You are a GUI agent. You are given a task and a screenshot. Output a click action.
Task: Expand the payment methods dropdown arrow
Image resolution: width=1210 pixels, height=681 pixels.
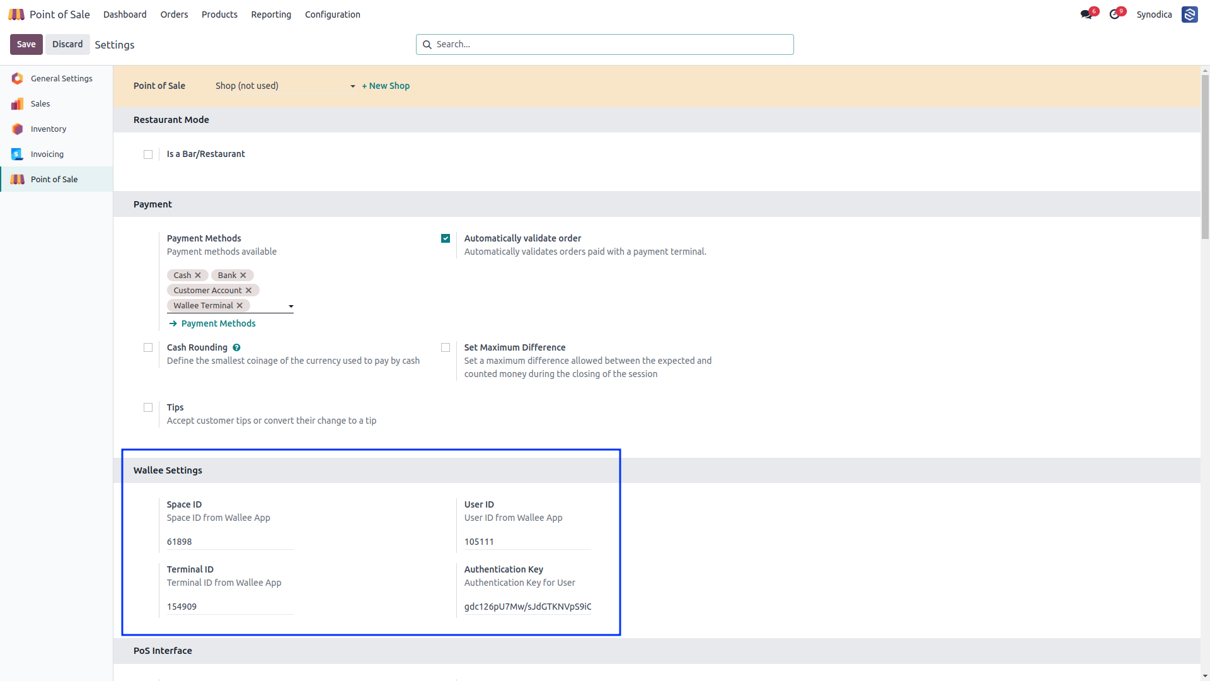click(291, 306)
